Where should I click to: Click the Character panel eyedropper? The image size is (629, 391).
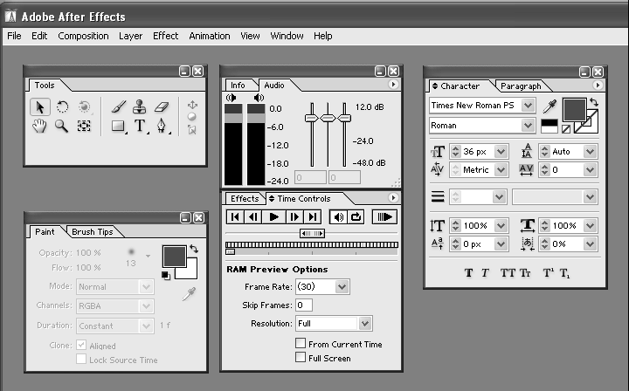coord(550,106)
